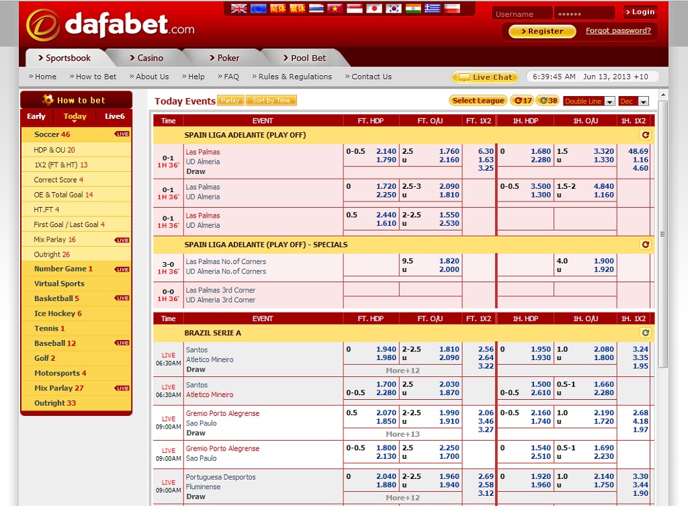
Task: Click the Sort by Time button
Action: coord(271,101)
